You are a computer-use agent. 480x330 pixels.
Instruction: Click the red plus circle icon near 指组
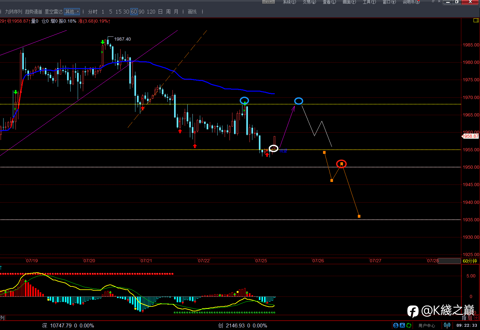(476, 318)
